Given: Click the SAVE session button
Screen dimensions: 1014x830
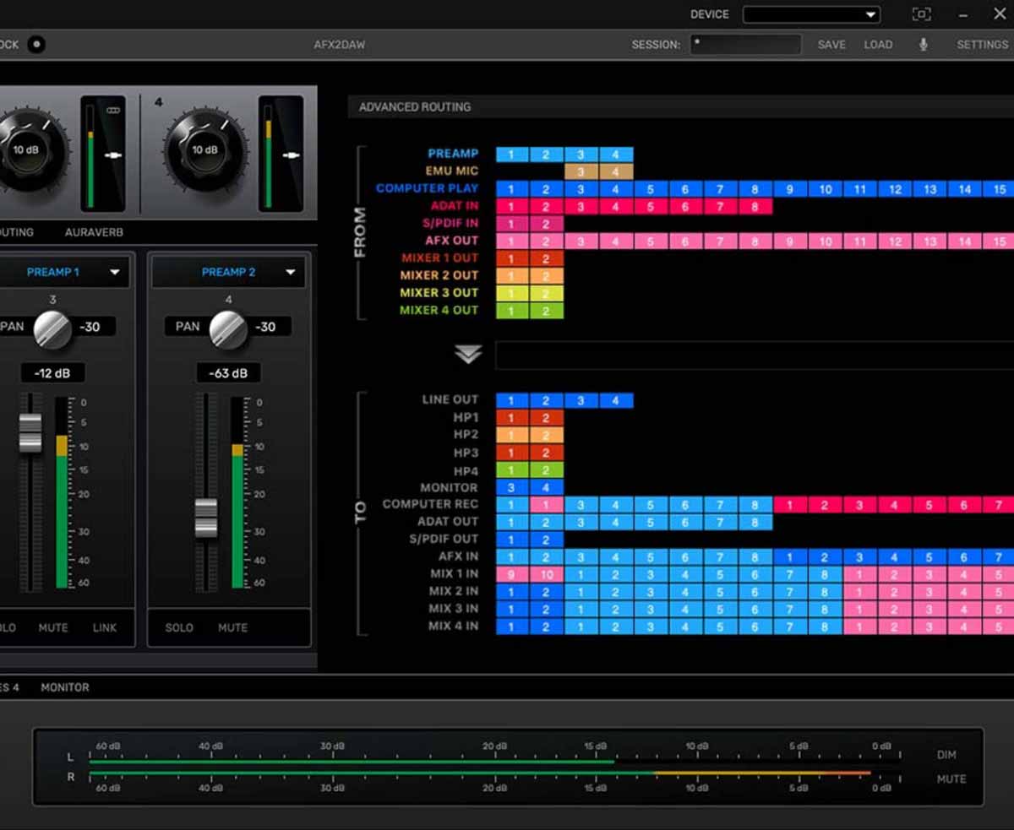Looking at the screenshot, I should (831, 45).
